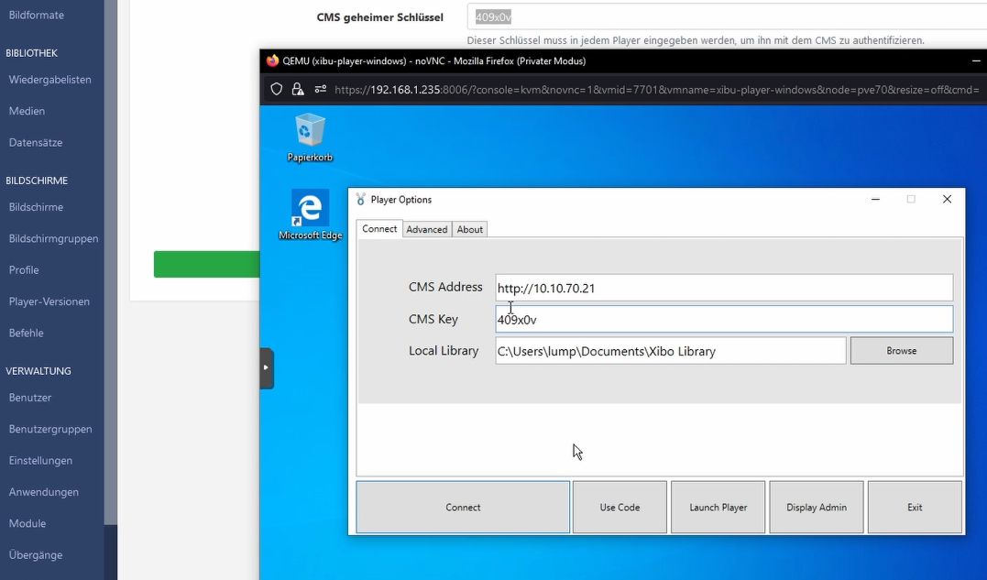Click the Firefox shield tracking protection icon
Screen dimensions: 987x580
point(276,90)
